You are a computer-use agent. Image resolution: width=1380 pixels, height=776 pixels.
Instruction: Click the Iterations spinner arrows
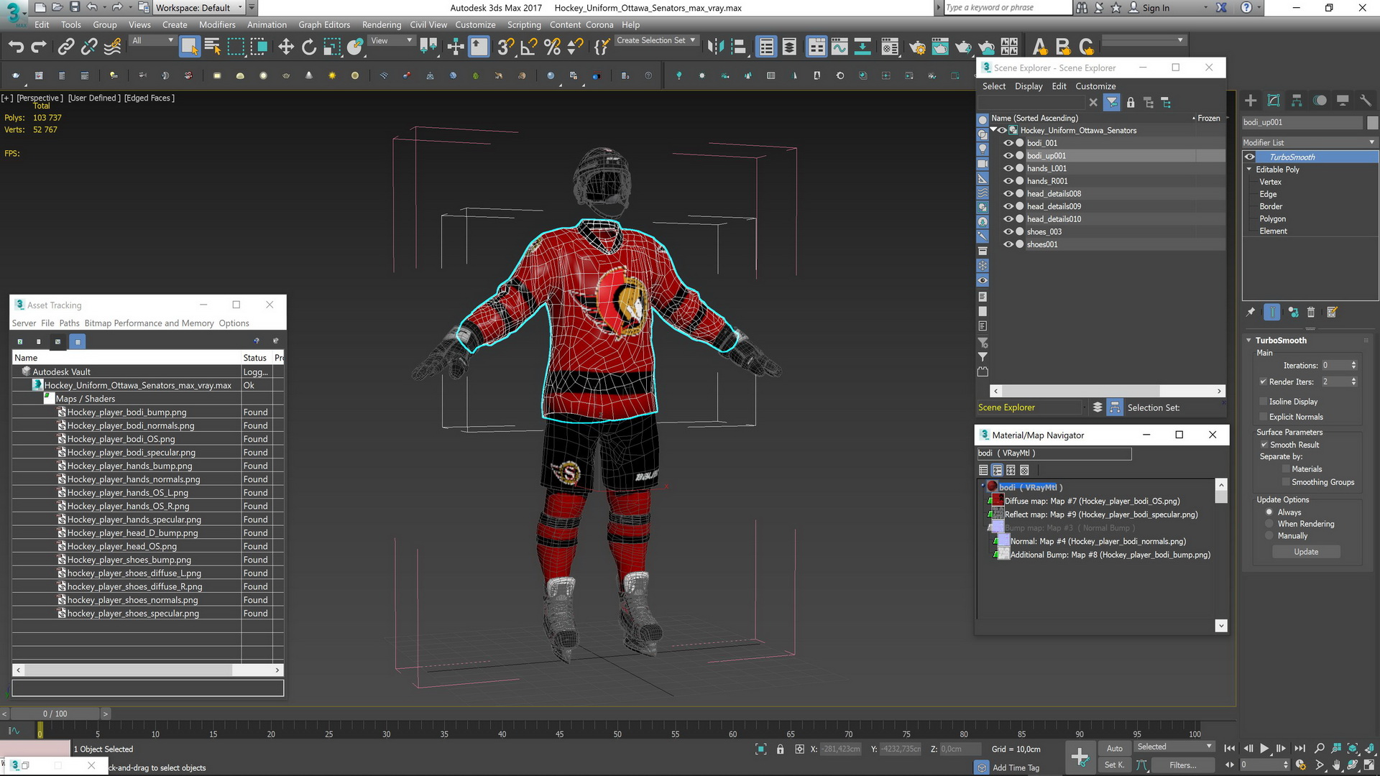tap(1353, 365)
